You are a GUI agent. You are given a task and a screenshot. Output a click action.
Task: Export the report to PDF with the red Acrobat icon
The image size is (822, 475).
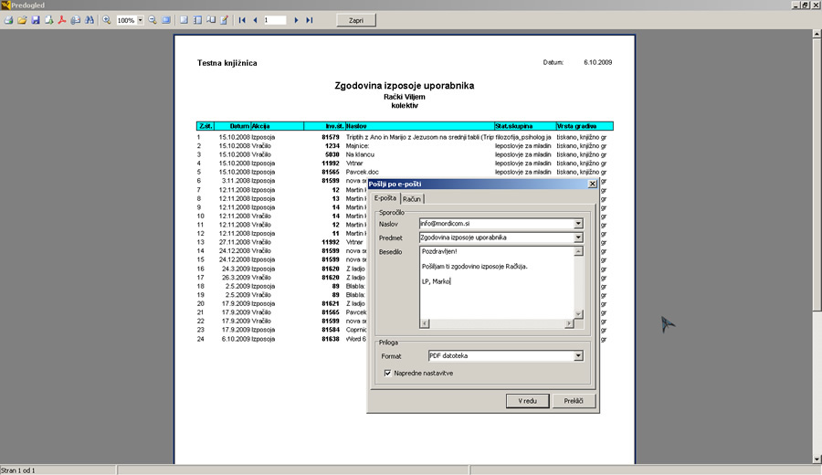(x=62, y=20)
